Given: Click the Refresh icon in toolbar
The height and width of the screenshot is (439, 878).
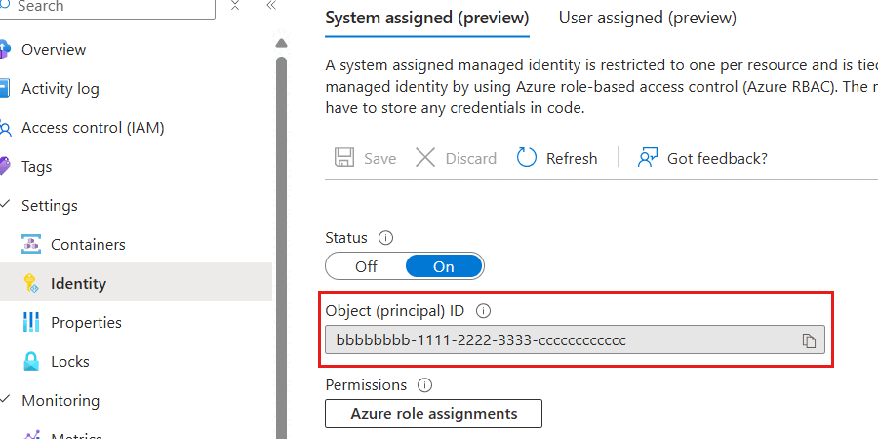Looking at the screenshot, I should tap(527, 158).
